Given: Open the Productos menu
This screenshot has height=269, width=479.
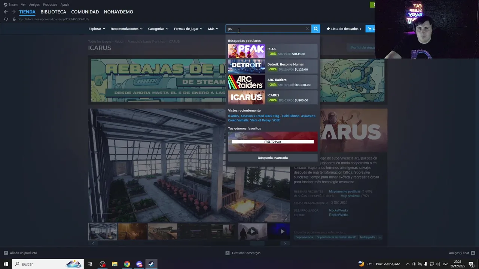Looking at the screenshot, I should pyautogui.click(x=50, y=5).
